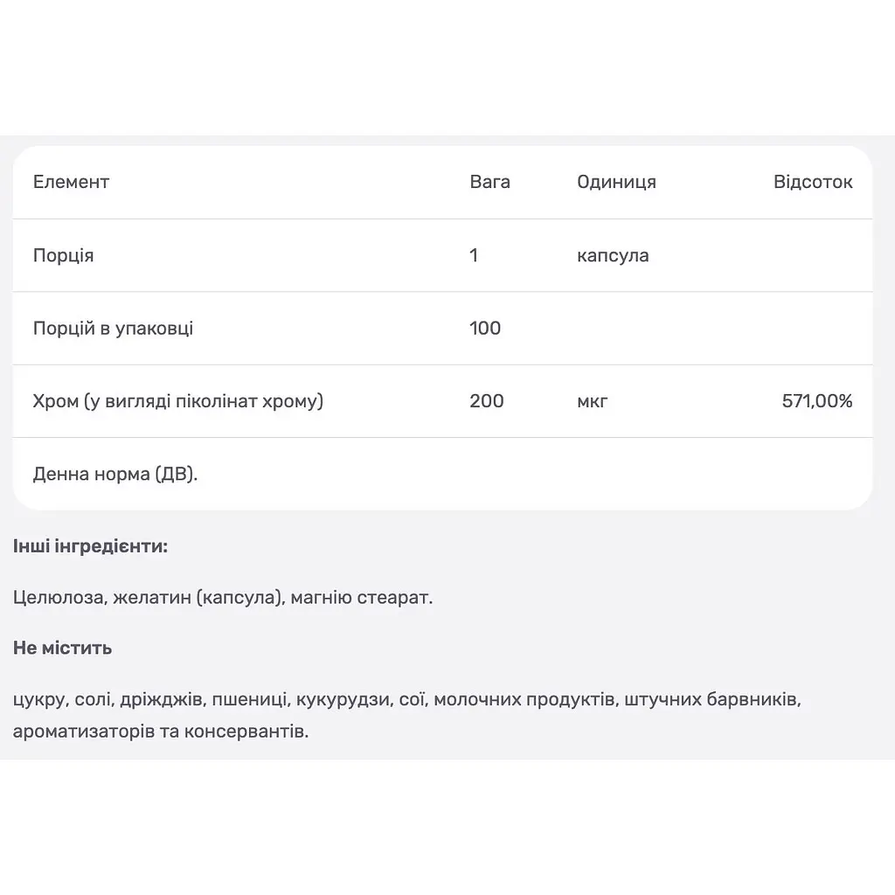This screenshot has height=895, width=895.
Task: Click the Одиниця column header
Action: [616, 182]
